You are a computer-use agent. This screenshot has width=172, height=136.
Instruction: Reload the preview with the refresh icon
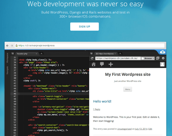pyautogui.click(x=92, y=58)
